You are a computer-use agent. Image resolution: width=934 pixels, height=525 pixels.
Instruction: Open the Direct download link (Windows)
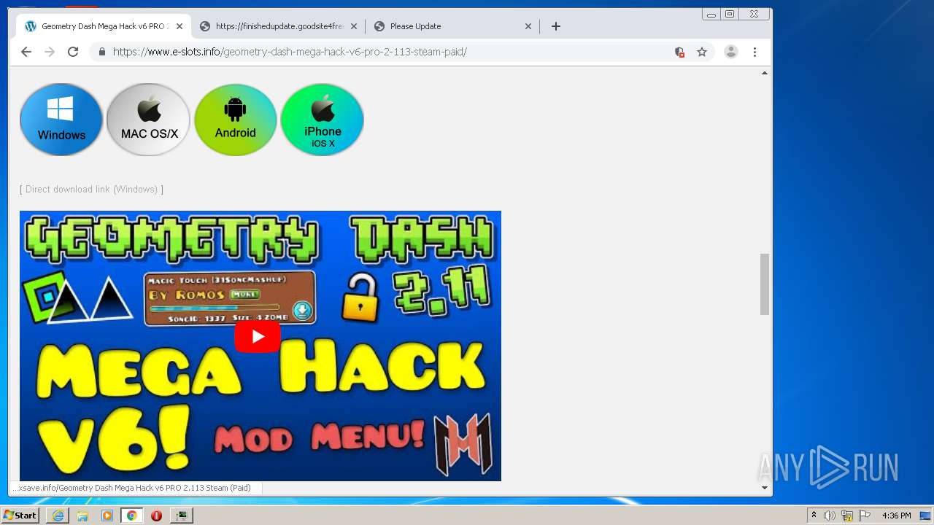(91, 189)
